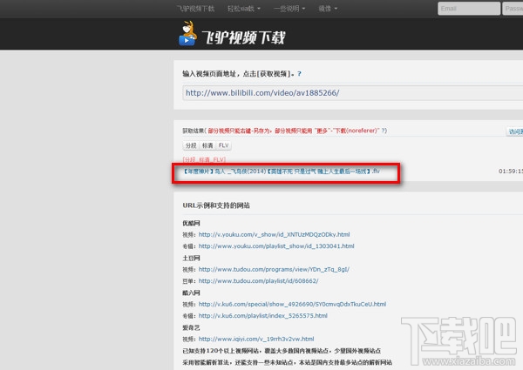Focus the Email input field
This screenshot has width=523, height=370.
469,9
